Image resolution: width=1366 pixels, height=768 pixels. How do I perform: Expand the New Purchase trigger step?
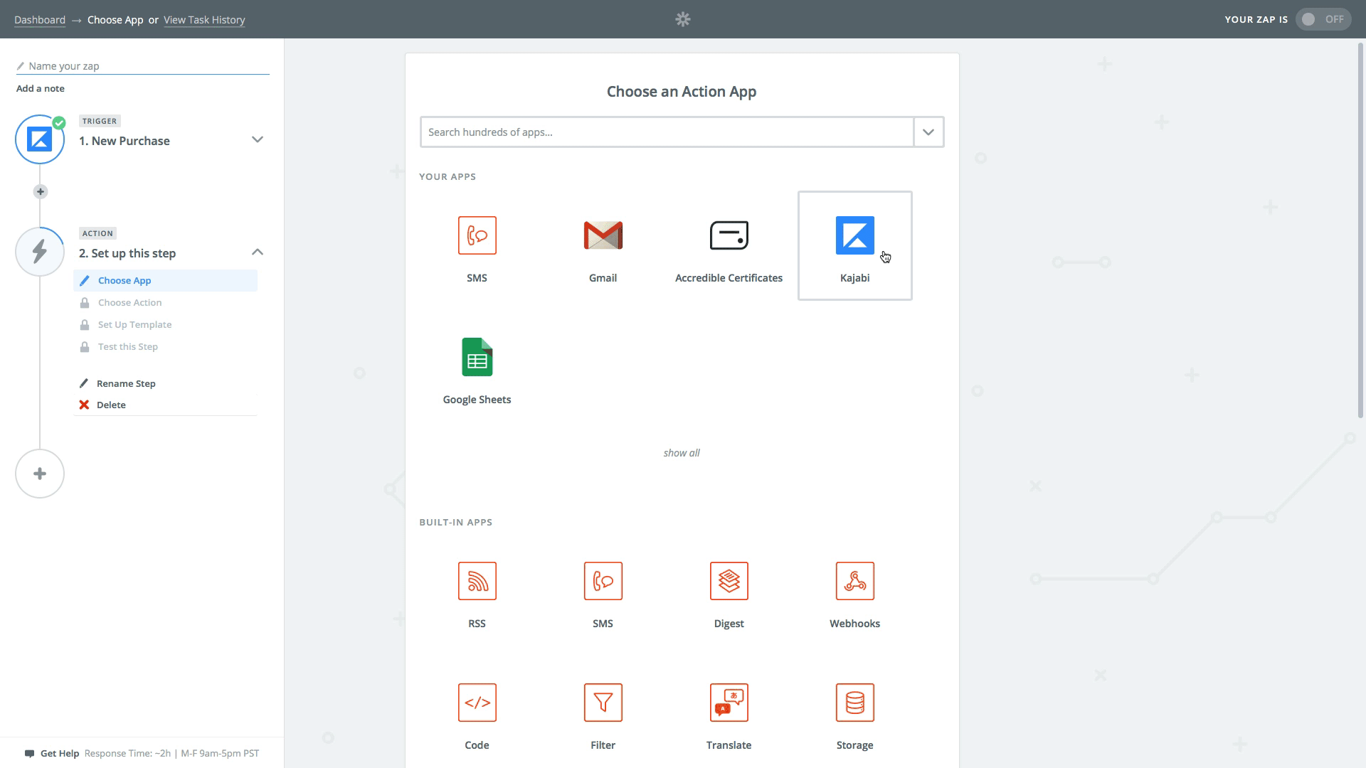click(x=258, y=140)
